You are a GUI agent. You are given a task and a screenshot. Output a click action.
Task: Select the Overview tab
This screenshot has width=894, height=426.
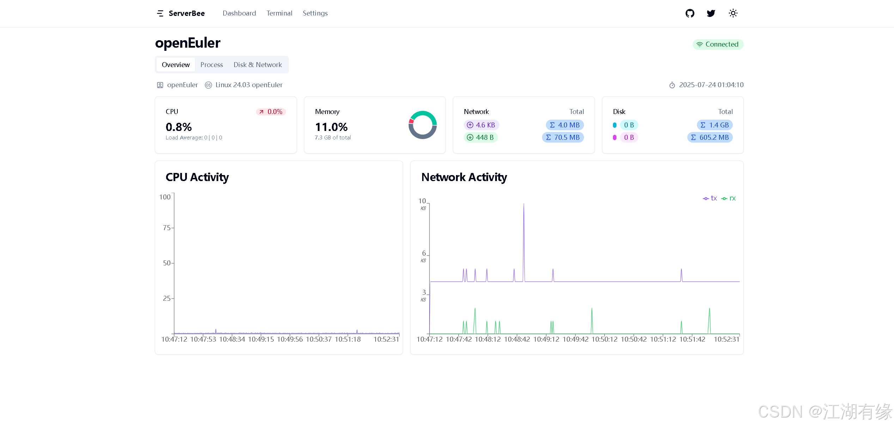tap(176, 65)
